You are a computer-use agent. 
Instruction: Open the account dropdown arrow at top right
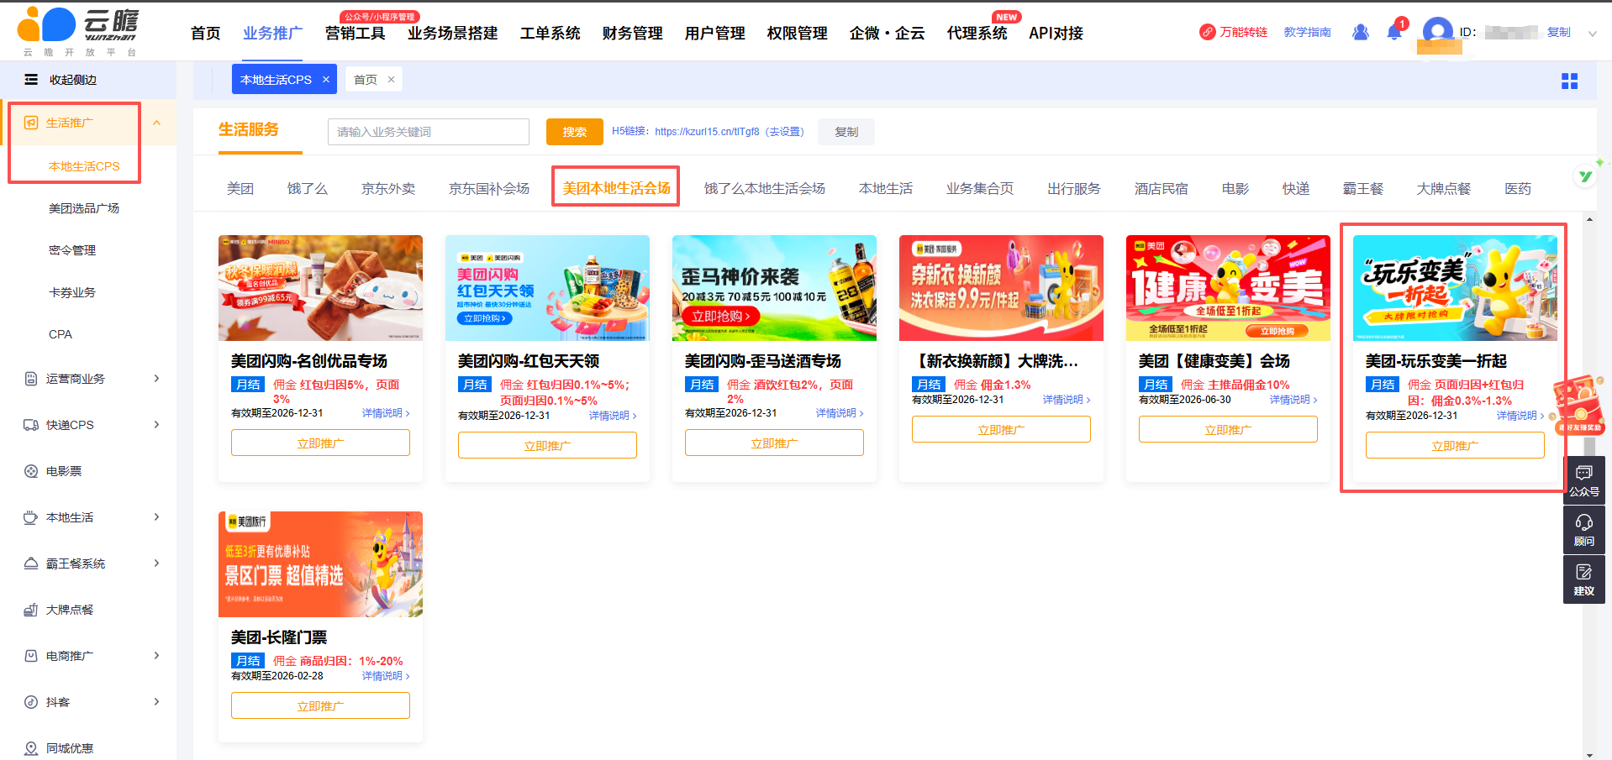pos(1592,34)
